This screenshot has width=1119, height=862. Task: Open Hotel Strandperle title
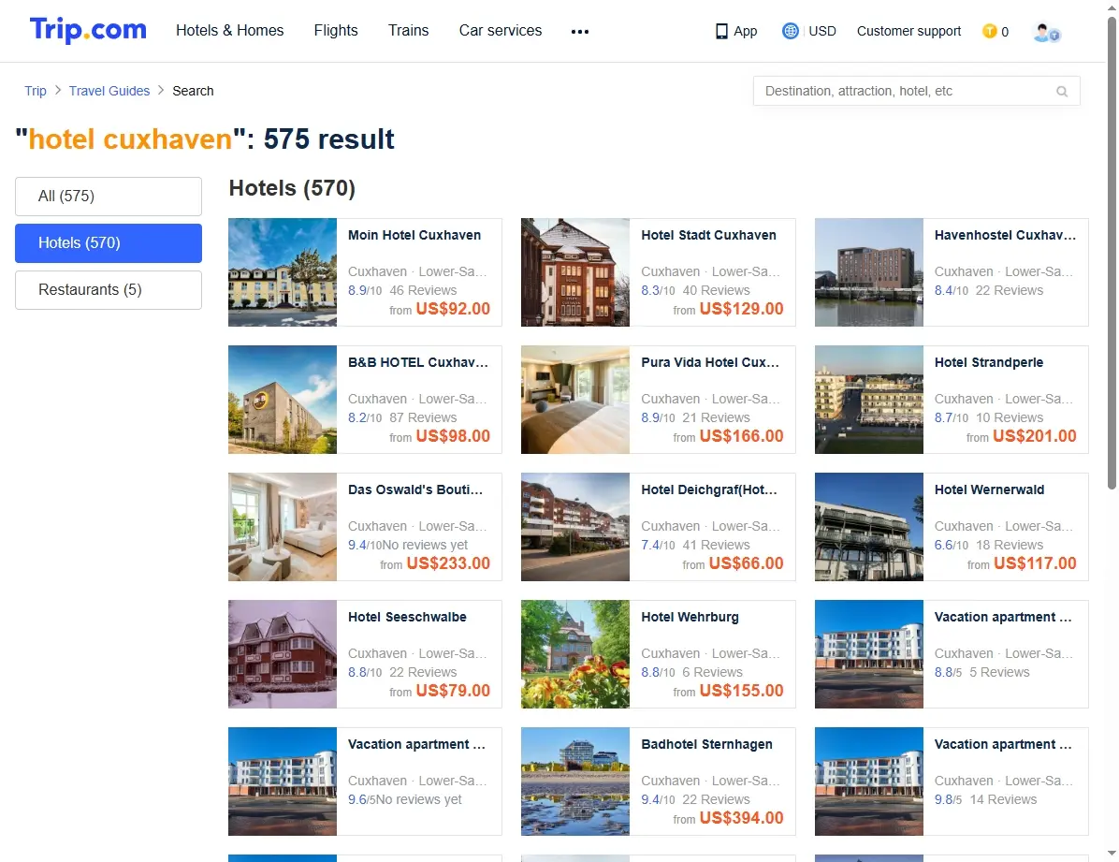coord(989,362)
